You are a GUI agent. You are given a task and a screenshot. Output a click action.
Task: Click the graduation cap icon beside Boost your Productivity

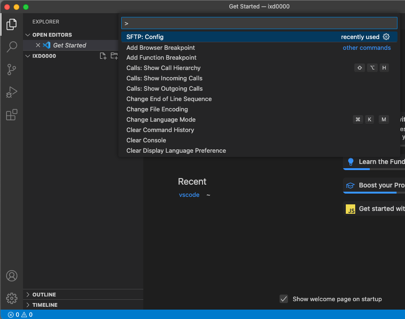350,186
